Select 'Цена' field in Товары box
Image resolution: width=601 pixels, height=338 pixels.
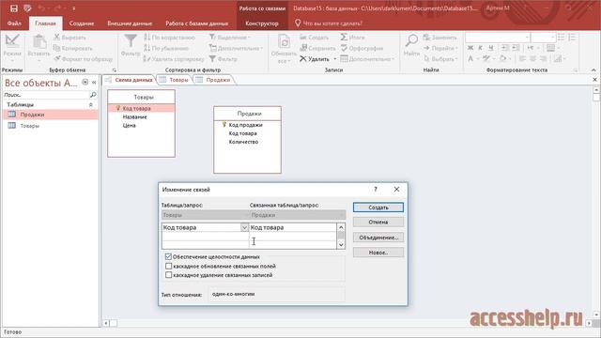click(130, 125)
